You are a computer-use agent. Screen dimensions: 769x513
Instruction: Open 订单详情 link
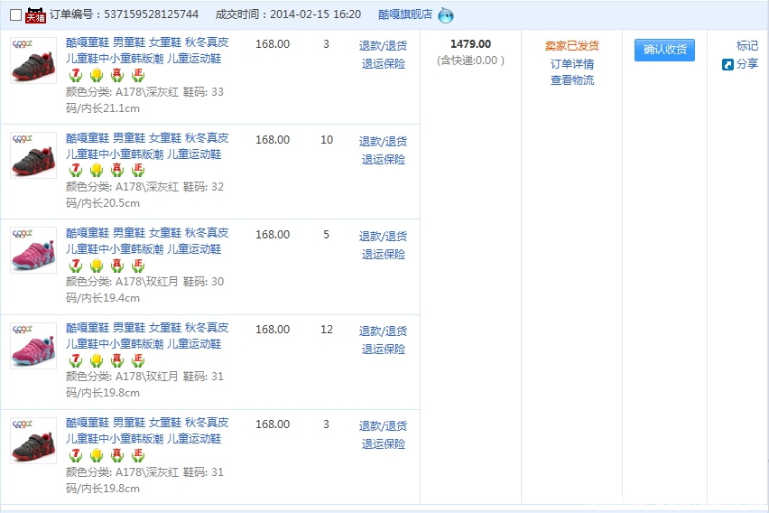572,64
